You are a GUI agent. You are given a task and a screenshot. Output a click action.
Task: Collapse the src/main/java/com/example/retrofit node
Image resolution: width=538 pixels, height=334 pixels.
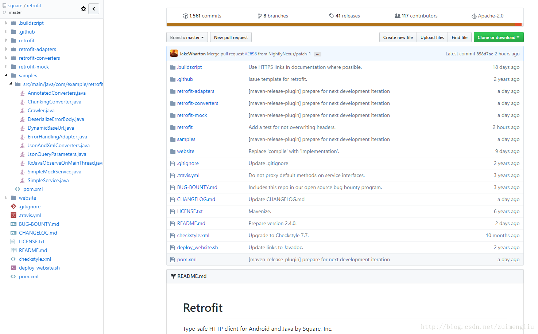coord(11,84)
